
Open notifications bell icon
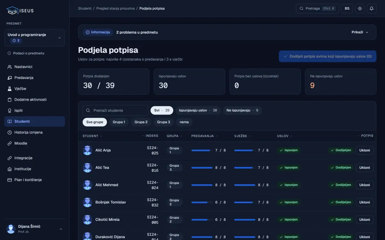point(371,9)
